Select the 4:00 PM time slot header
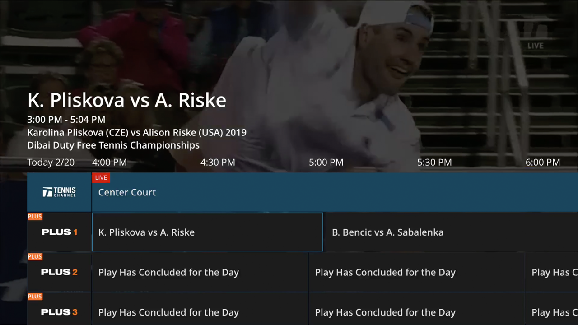The image size is (578, 325). pyautogui.click(x=109, y=162)
